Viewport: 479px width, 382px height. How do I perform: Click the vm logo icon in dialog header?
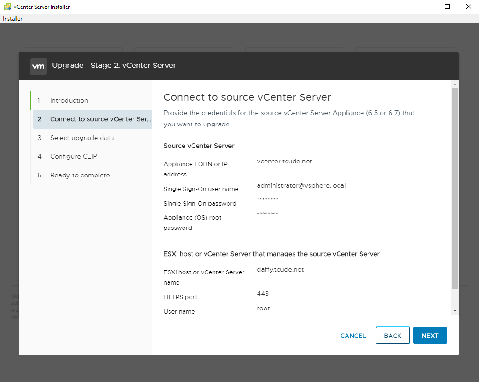(38, 66)
